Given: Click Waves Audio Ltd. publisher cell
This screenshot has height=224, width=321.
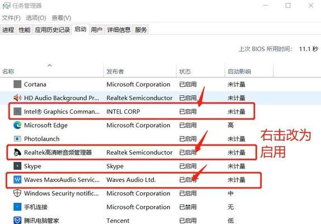Looking at the screenshot, I should [x=131, y=180].
